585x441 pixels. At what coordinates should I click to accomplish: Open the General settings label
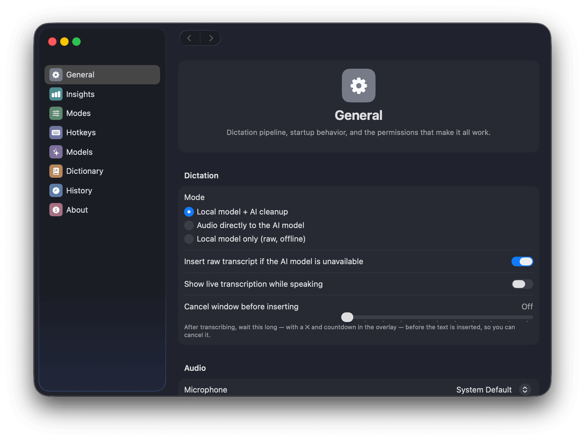click(80, 75)
